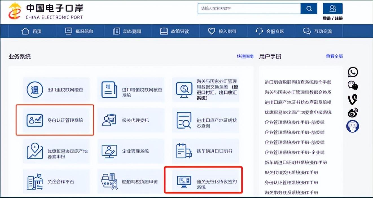This screenshot has width=373, height=198.
Task: Open 进口增值税联网核查系统操作手册 manual link
Action: point(298,82)
